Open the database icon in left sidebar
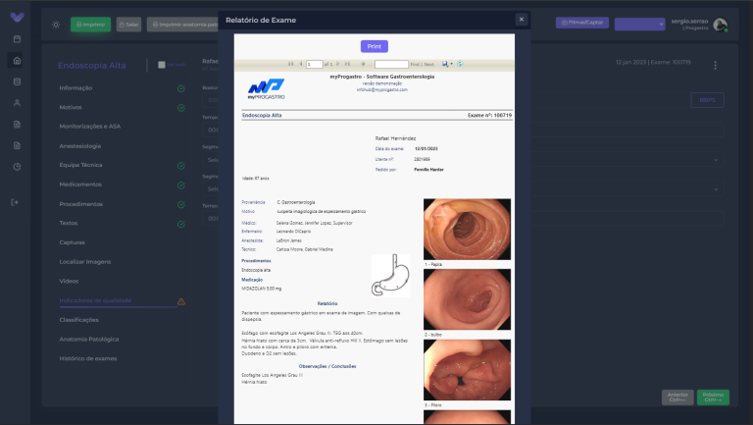 (x=17, y=81)
